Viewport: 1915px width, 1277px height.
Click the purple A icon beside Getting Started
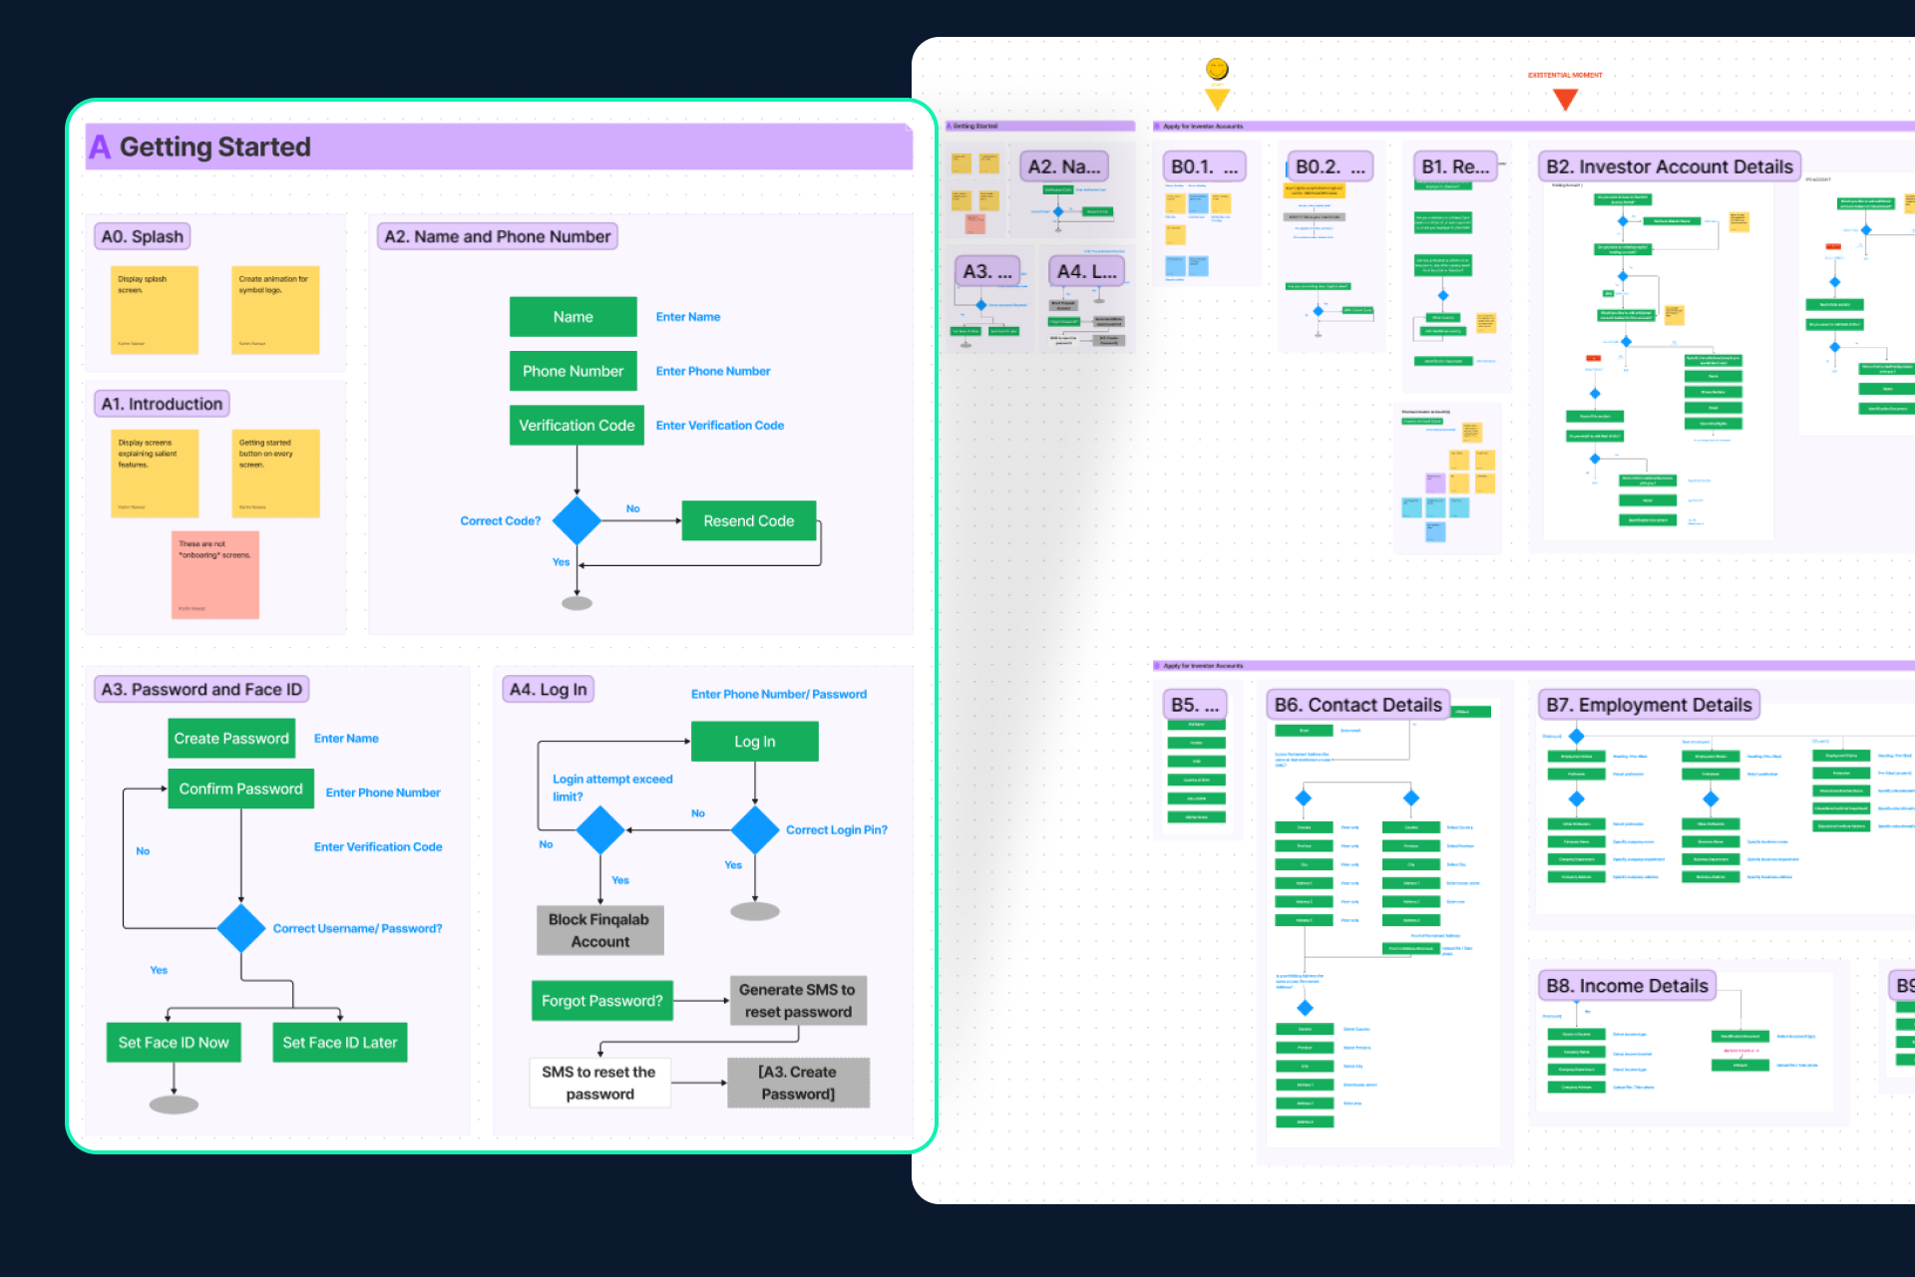click(100, 148)
